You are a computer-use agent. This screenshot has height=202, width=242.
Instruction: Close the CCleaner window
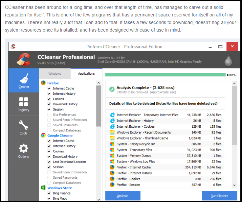click(232, 46)
